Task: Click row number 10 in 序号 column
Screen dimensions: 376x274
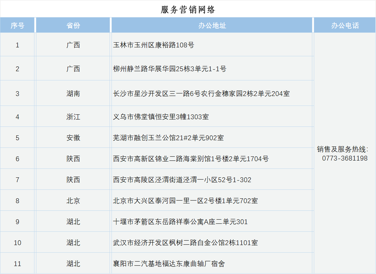Action: 17,242
